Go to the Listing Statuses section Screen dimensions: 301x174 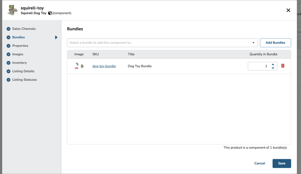pos(24,79)
